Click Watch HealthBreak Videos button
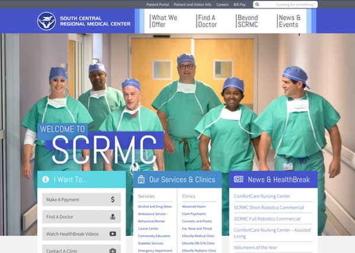355x253 pixels. click(x=82, y=234)
